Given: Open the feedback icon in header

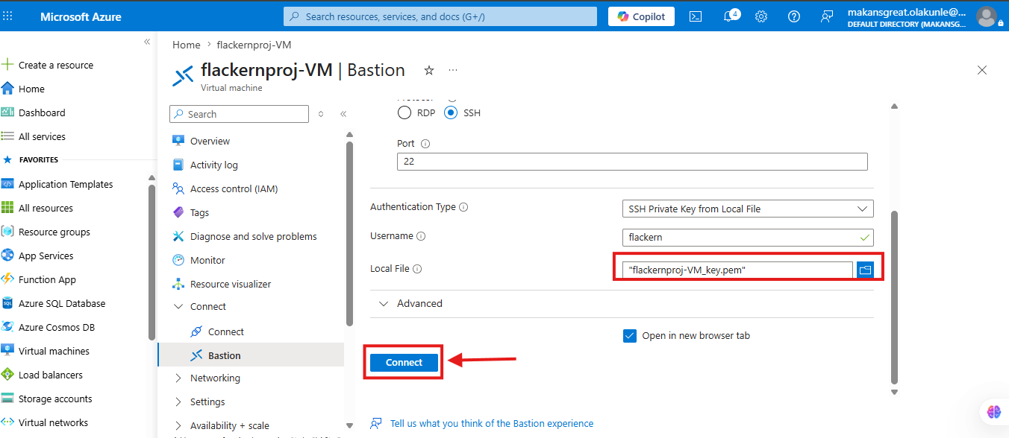Looking at the screenshot, I should (x=827, y=16).
